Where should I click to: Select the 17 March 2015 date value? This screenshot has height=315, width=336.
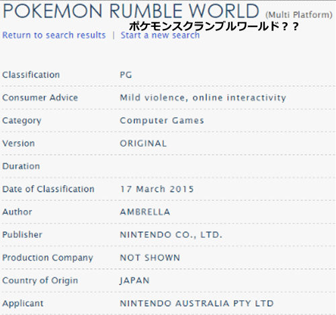[x=157, y=189]
